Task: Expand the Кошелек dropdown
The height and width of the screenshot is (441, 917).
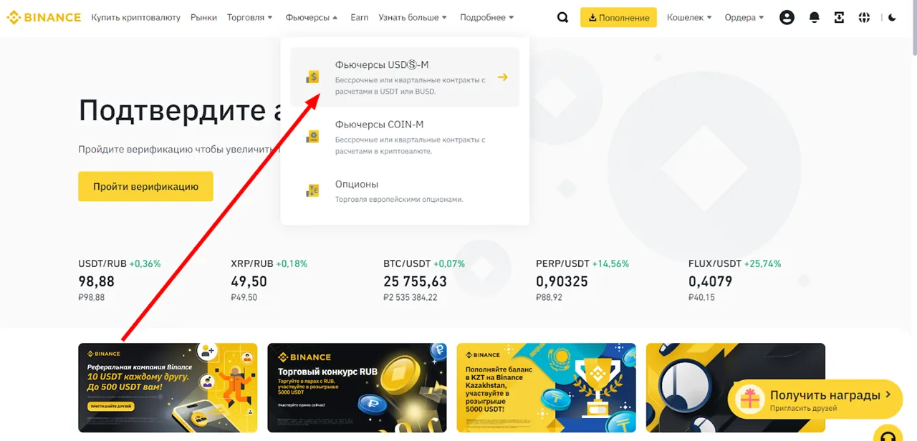Action: (x=689, y=17)
